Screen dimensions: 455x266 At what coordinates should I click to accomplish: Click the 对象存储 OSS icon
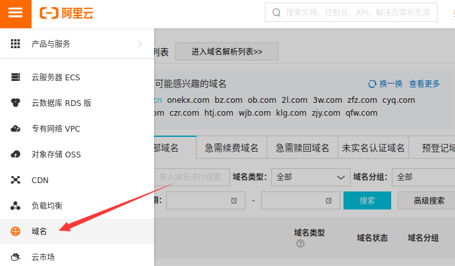coord(15,154)
